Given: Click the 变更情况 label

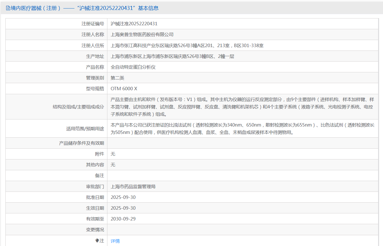Looking at the screenshot, I should pos(95,230).
